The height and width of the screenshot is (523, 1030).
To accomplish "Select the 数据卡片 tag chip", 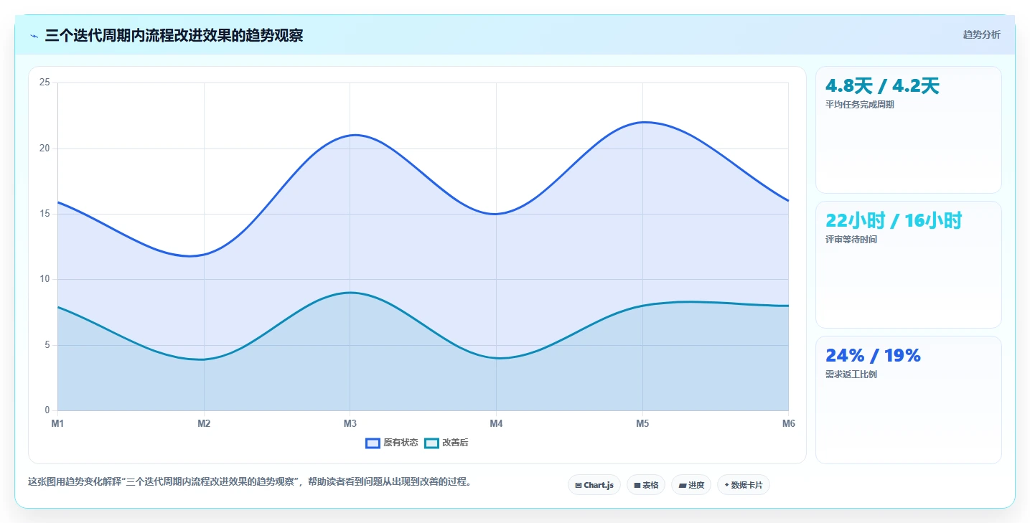I will pyautogui.click(x=744, y=485).
